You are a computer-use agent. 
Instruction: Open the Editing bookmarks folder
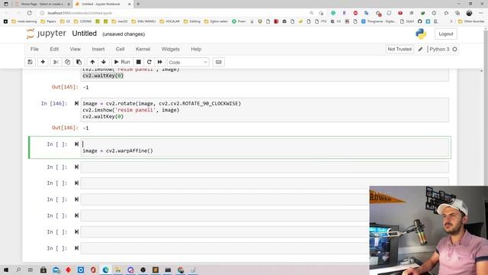(192, 21)
